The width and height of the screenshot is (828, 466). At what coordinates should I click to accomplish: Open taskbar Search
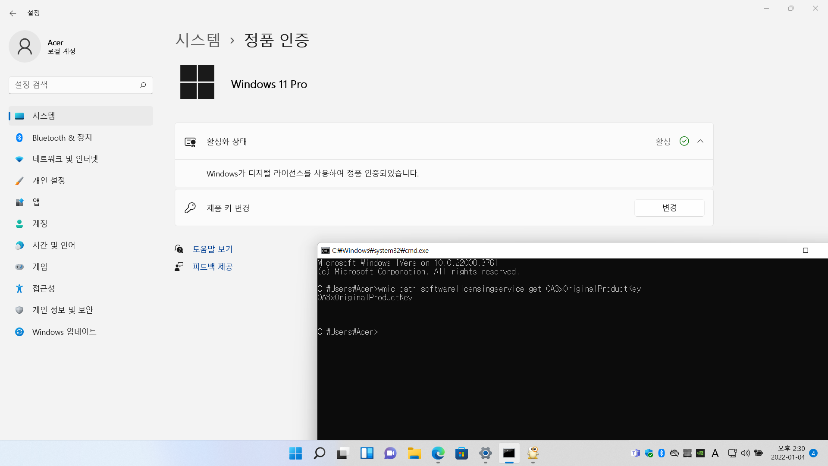point(319,453)
